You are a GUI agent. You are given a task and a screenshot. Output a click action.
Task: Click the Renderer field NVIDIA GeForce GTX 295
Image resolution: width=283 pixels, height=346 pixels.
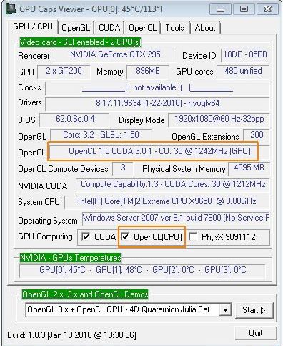pos(115,55)
